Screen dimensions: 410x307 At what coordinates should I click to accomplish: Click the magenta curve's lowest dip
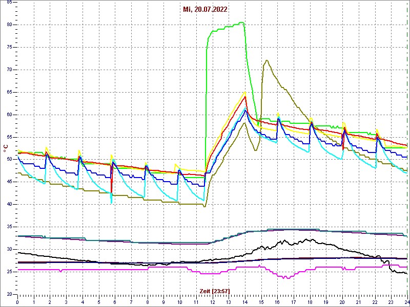point(286,277)
